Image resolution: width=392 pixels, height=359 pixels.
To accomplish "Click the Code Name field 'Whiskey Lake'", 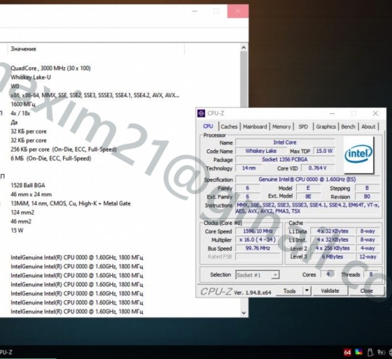I will (x=260, y=151).
